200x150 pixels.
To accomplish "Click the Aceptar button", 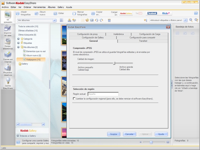I will coord(114,134).
